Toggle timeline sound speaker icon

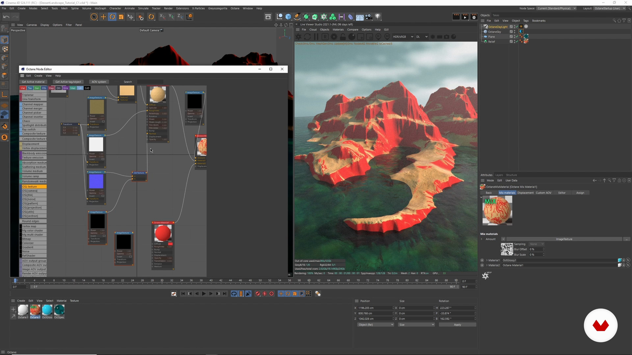249,294
